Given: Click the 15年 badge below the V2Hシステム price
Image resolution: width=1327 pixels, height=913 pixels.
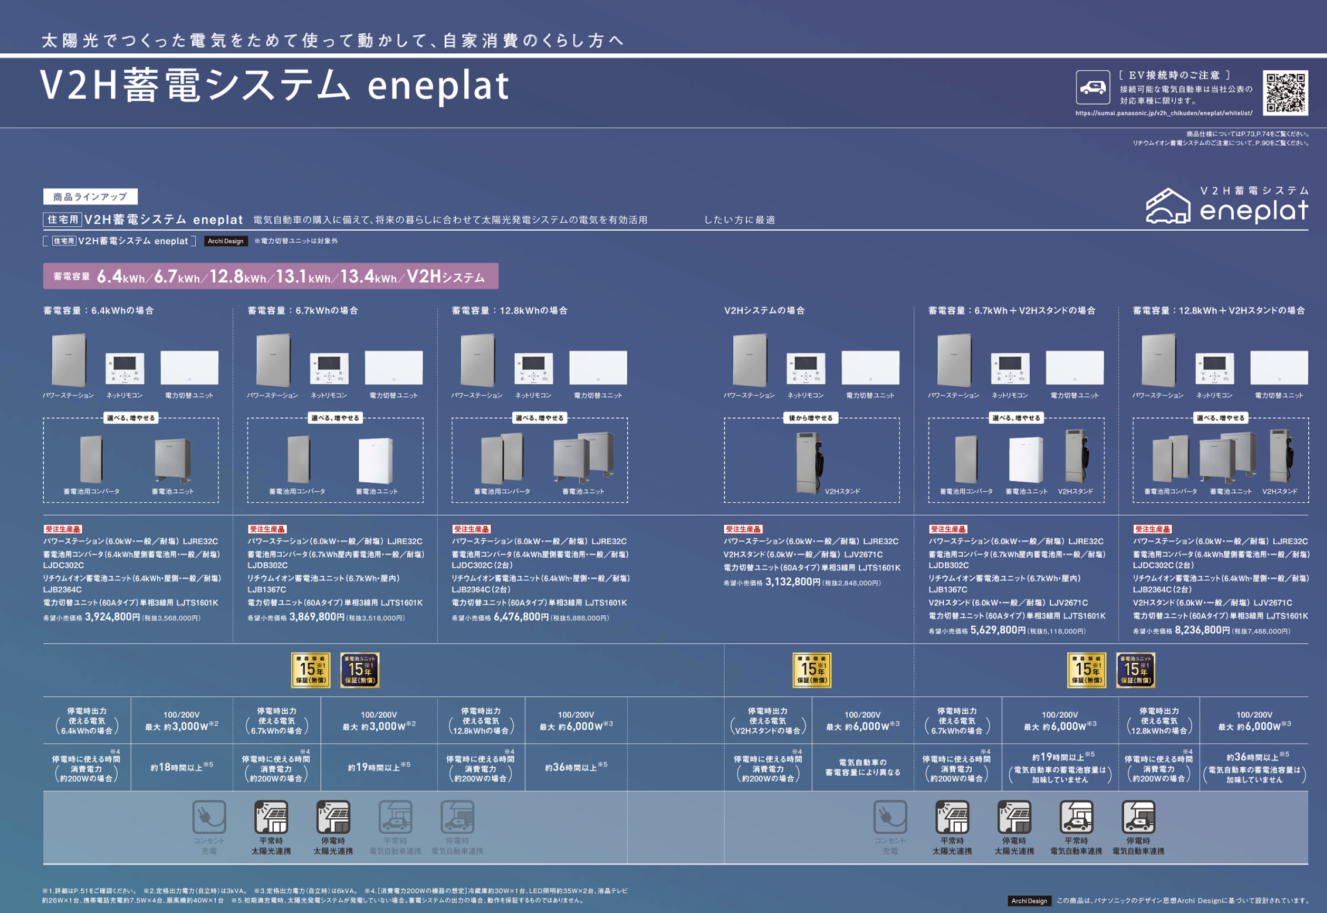Looking at the screenshot, I should pyautogui.click(x=811, y=670).
